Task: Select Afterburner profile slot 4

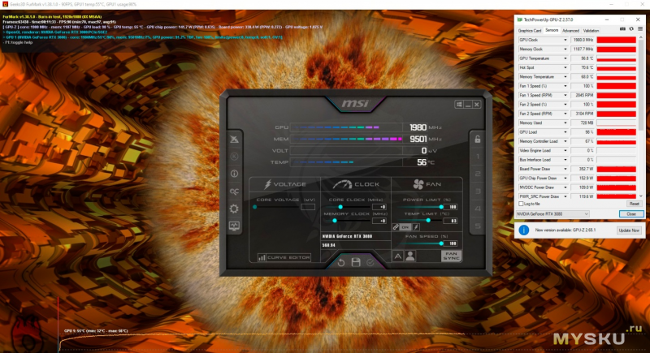Action: click(478, 209)
